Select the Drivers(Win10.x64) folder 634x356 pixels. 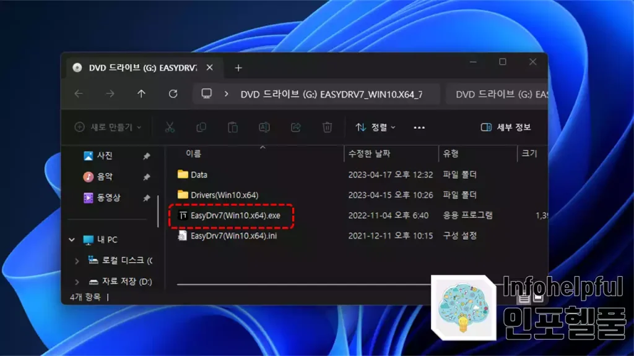point(224,195)
